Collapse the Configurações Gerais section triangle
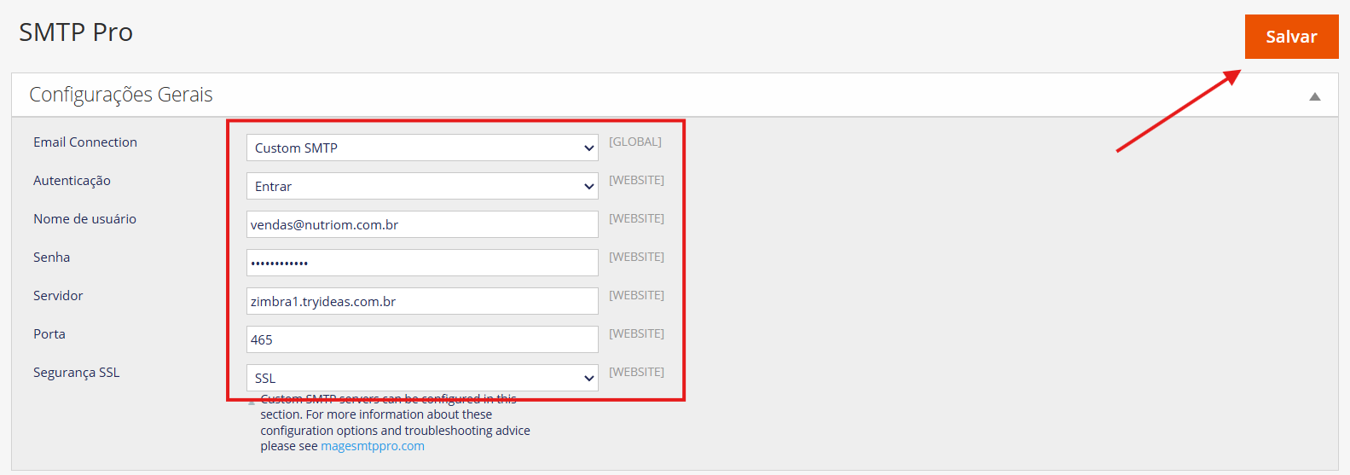The width and height of the screenshot is (1350, 475). click(x=1314, y=96)
